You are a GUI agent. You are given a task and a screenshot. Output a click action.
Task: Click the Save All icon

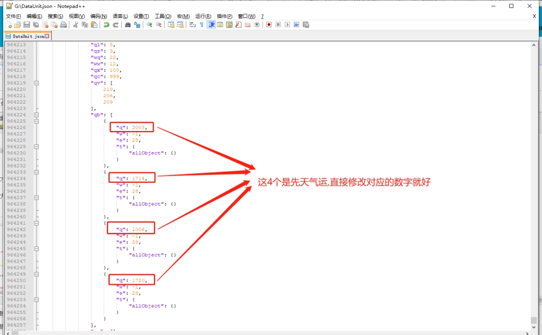(36, 25)
